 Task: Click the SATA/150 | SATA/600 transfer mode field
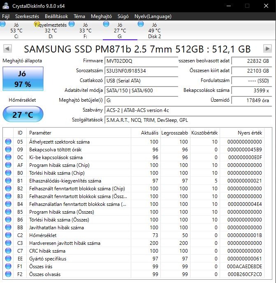pyautogui.click(x=141, y=90)
